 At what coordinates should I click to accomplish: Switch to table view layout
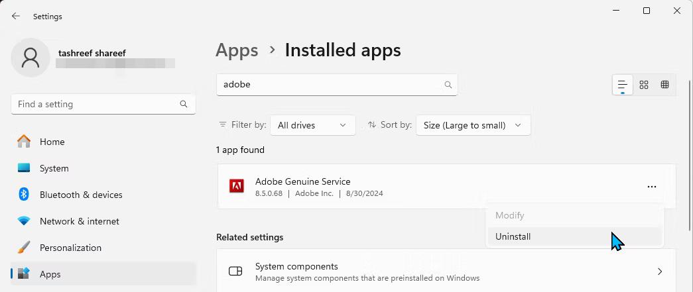[664, 85]
